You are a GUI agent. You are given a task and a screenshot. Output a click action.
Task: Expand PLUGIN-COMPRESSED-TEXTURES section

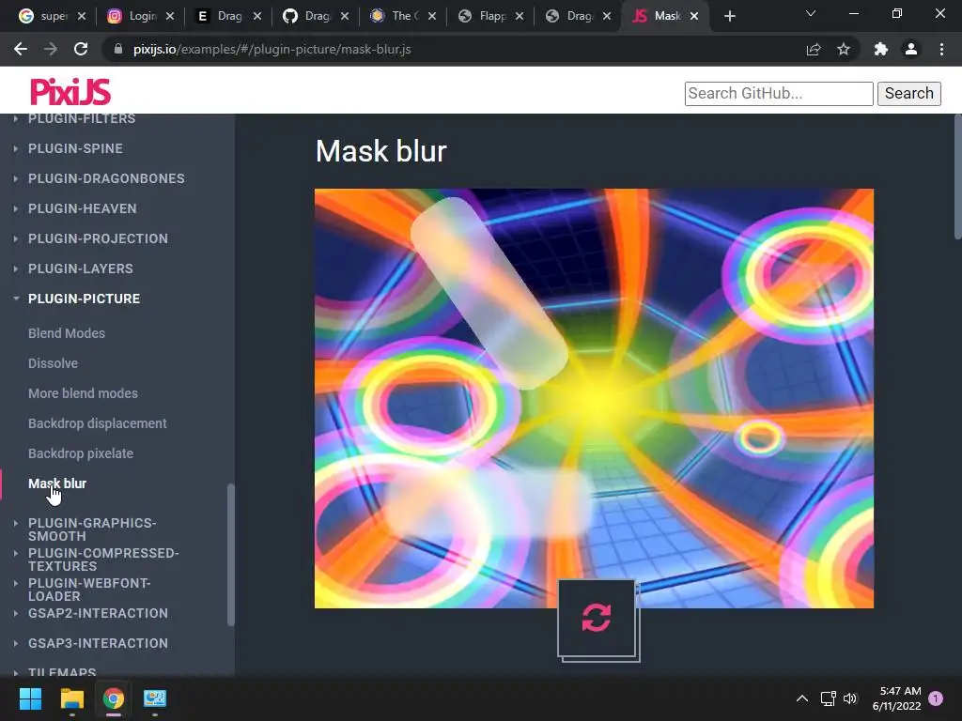coord(103,560)
